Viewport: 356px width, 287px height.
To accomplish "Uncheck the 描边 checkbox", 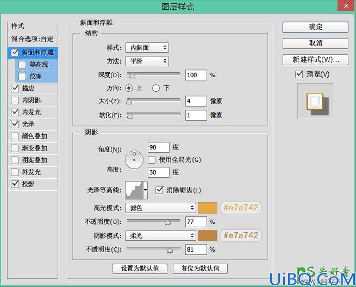I will point(15,88).
